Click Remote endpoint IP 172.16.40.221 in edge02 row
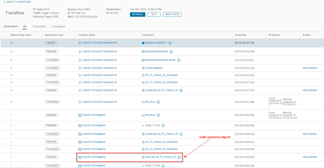The height and width of the screenshot is (168, 324). point(290,115)
